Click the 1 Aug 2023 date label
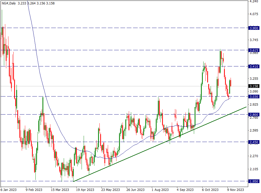Viewport: 261px width, 193px height. (x=160, y=190)
